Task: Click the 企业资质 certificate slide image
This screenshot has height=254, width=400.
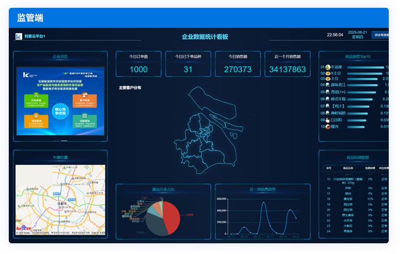Action: pos(60,101)
